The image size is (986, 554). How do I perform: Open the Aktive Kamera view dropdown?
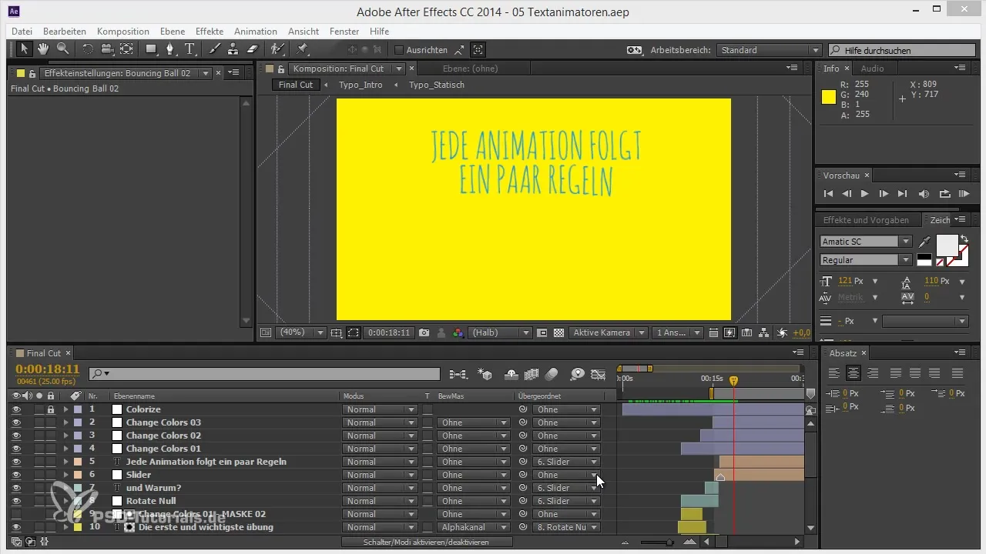(608, 333)
